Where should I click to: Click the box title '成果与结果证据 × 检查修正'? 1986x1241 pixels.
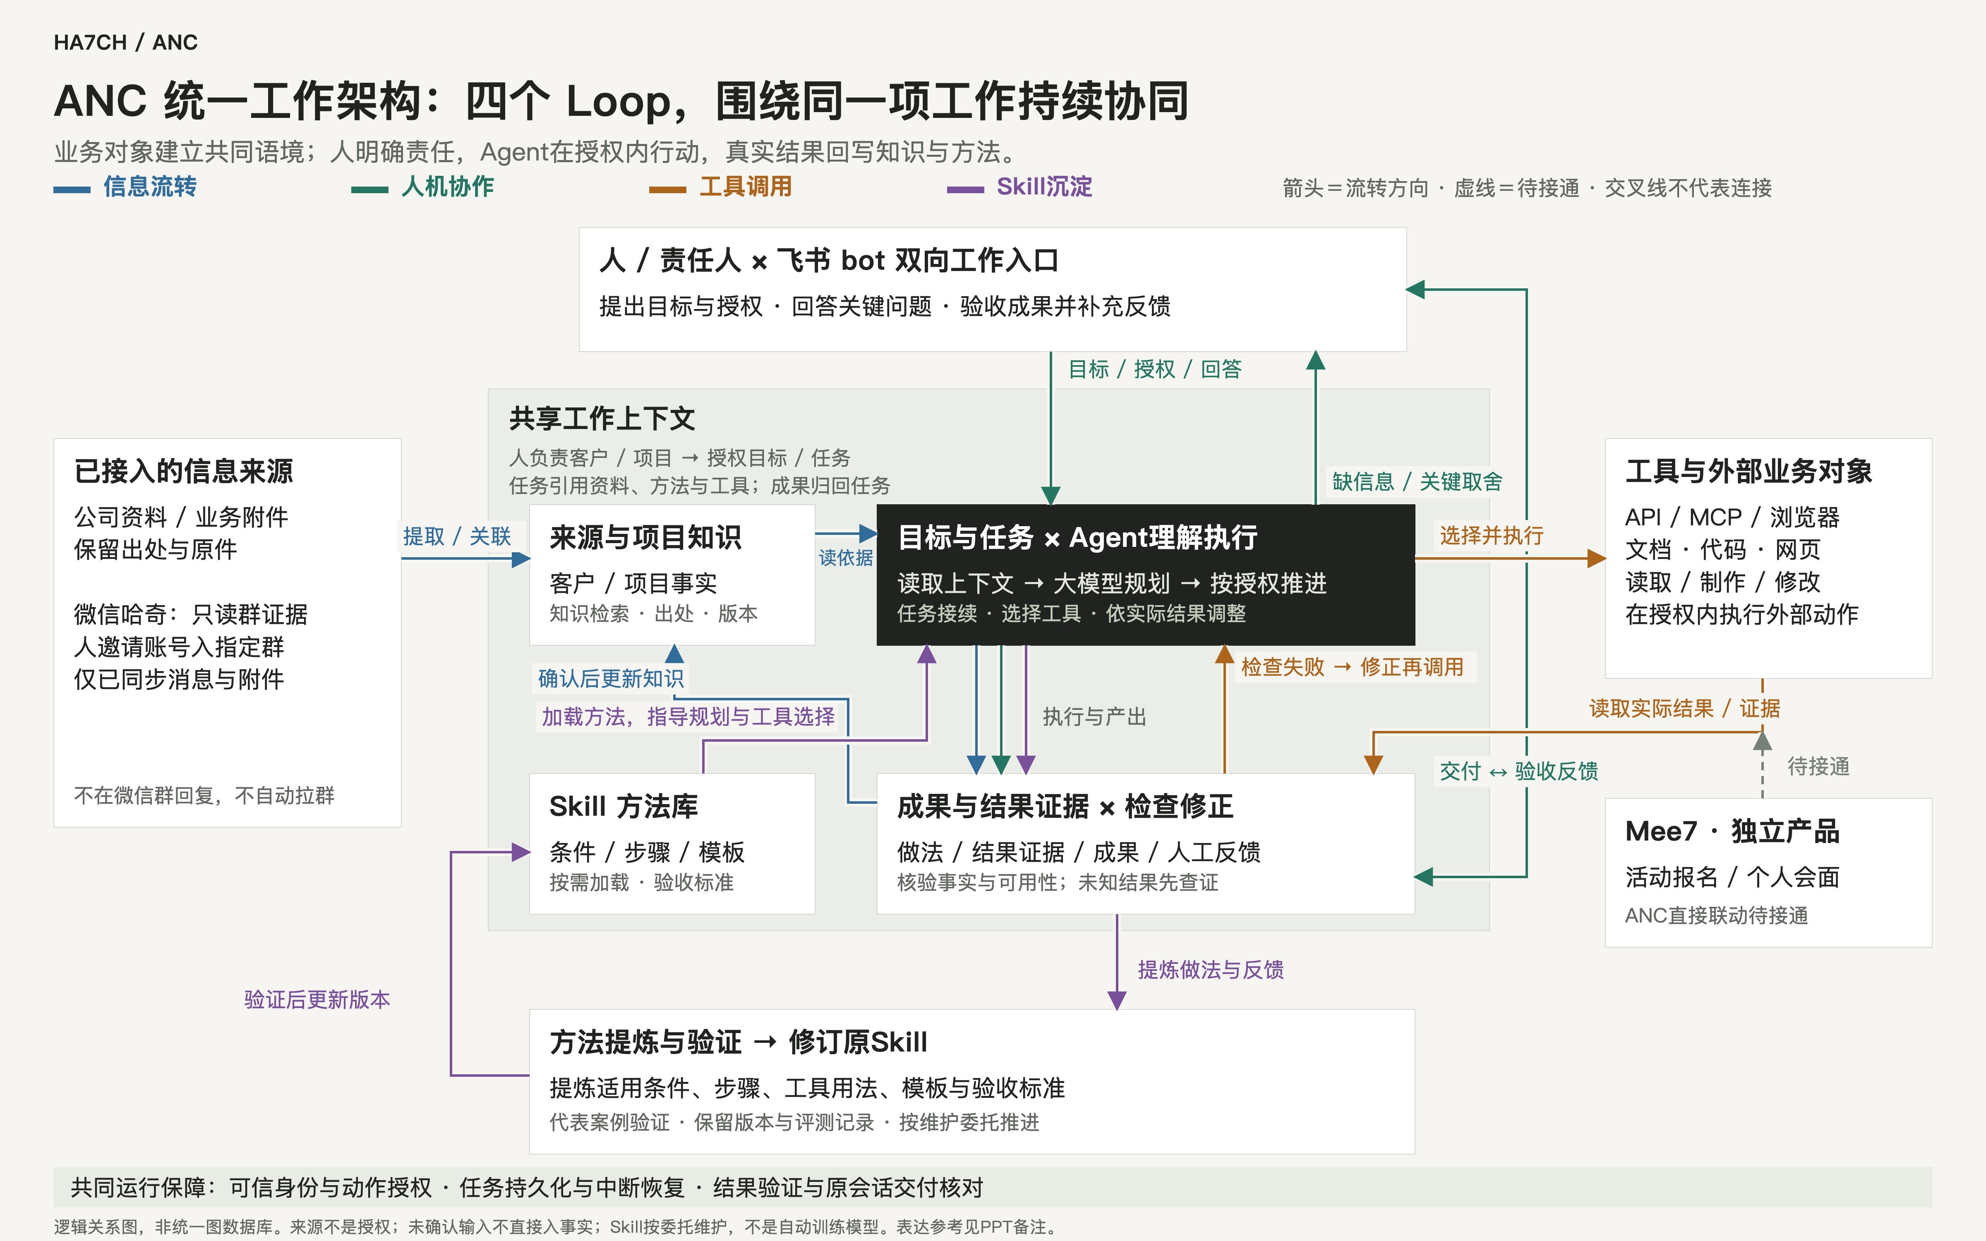(x=1065, y=807)
